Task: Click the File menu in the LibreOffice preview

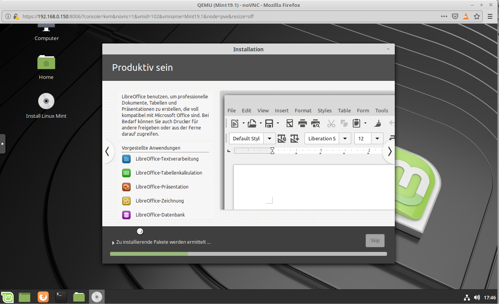Action: [231, 110]
